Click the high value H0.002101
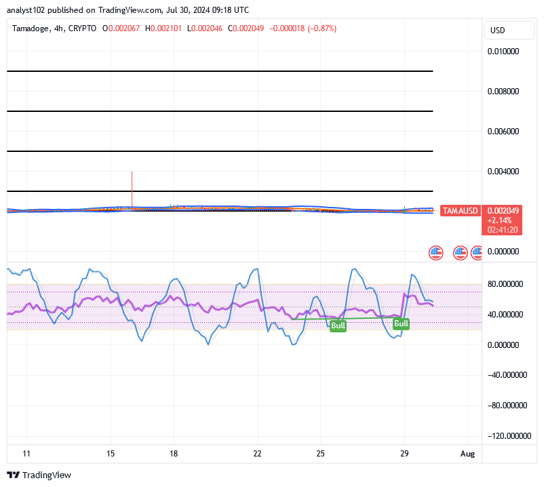This screenshot has width=544, height=487. [163, 28]
